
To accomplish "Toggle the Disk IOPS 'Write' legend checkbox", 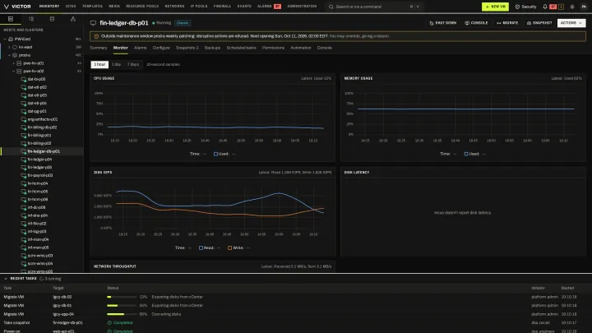I will [229, 247].
